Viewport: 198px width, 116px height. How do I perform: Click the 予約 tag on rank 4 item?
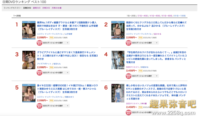140,71
